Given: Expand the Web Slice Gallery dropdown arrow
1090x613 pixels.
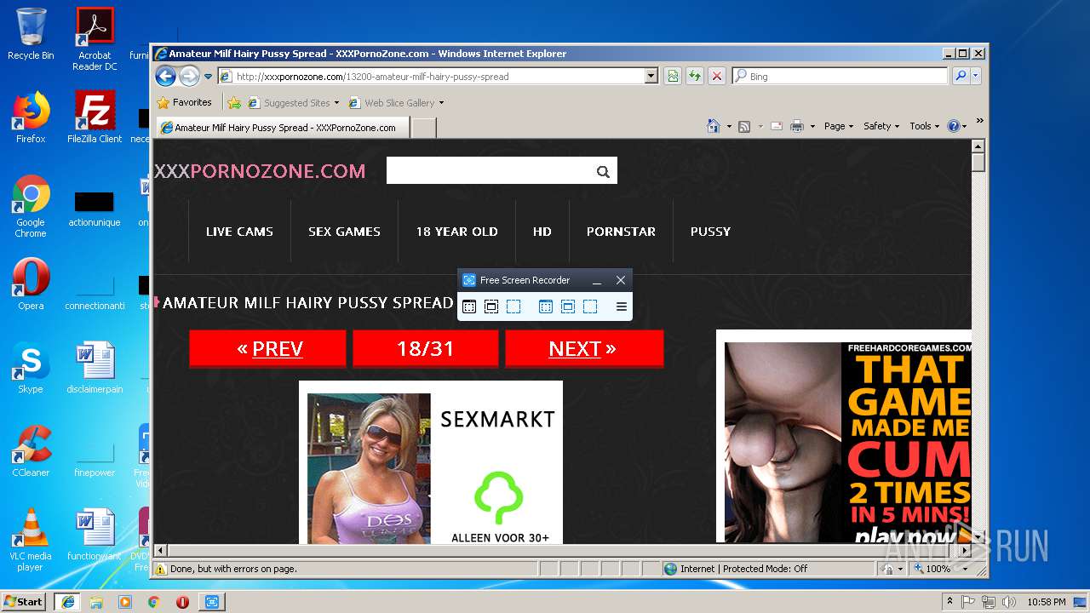Looking at the screenshot, I should (441, 103).
